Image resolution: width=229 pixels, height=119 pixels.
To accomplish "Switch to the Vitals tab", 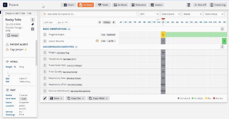I will click(x=103, y=5).
